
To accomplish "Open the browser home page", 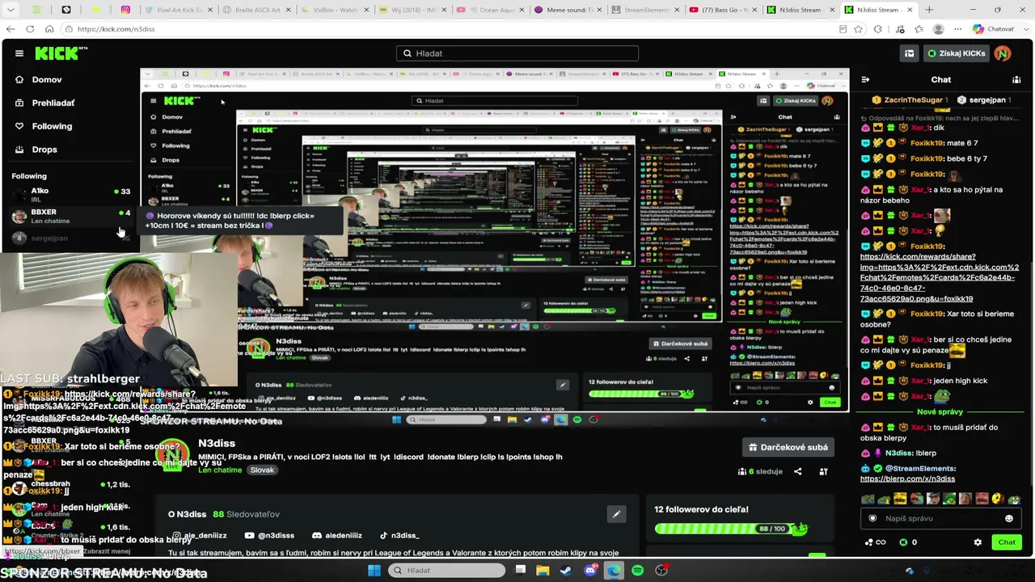I will 49,29.
